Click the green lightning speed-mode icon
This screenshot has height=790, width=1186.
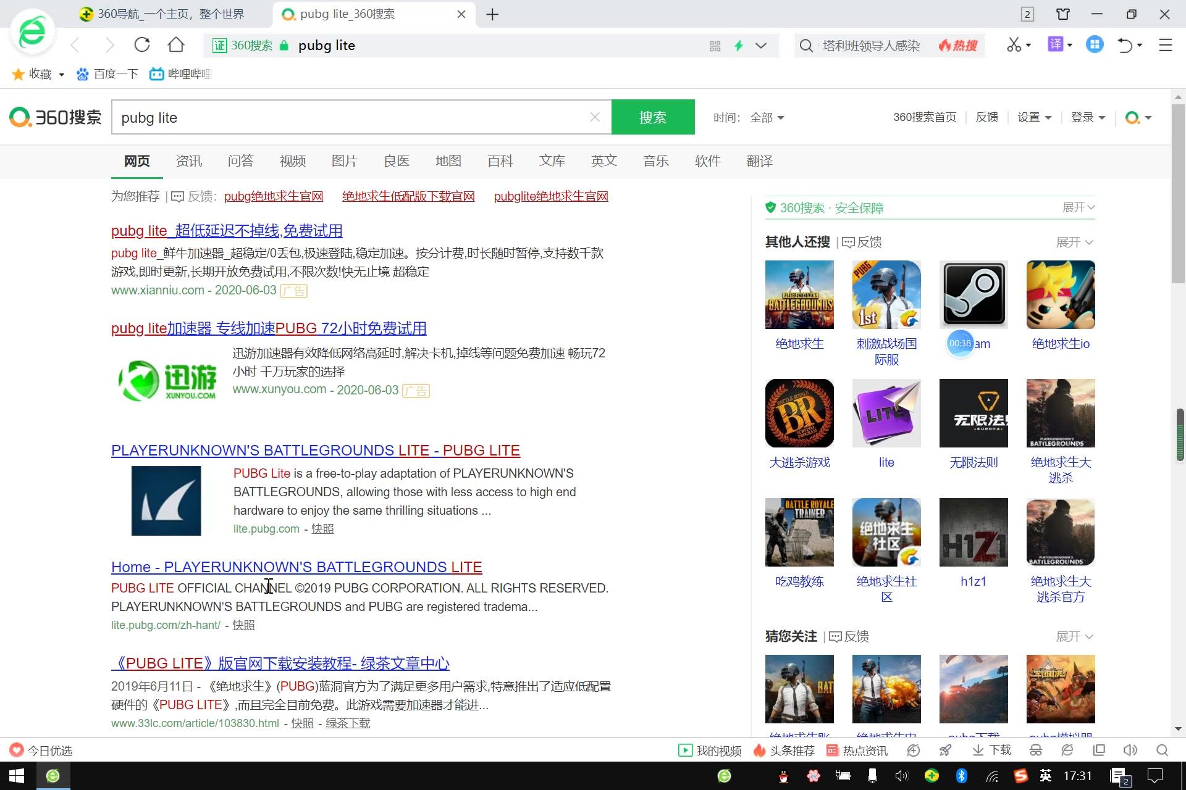pos(738,46)
